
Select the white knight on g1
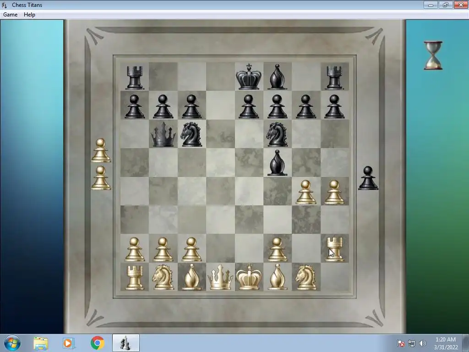305,277
